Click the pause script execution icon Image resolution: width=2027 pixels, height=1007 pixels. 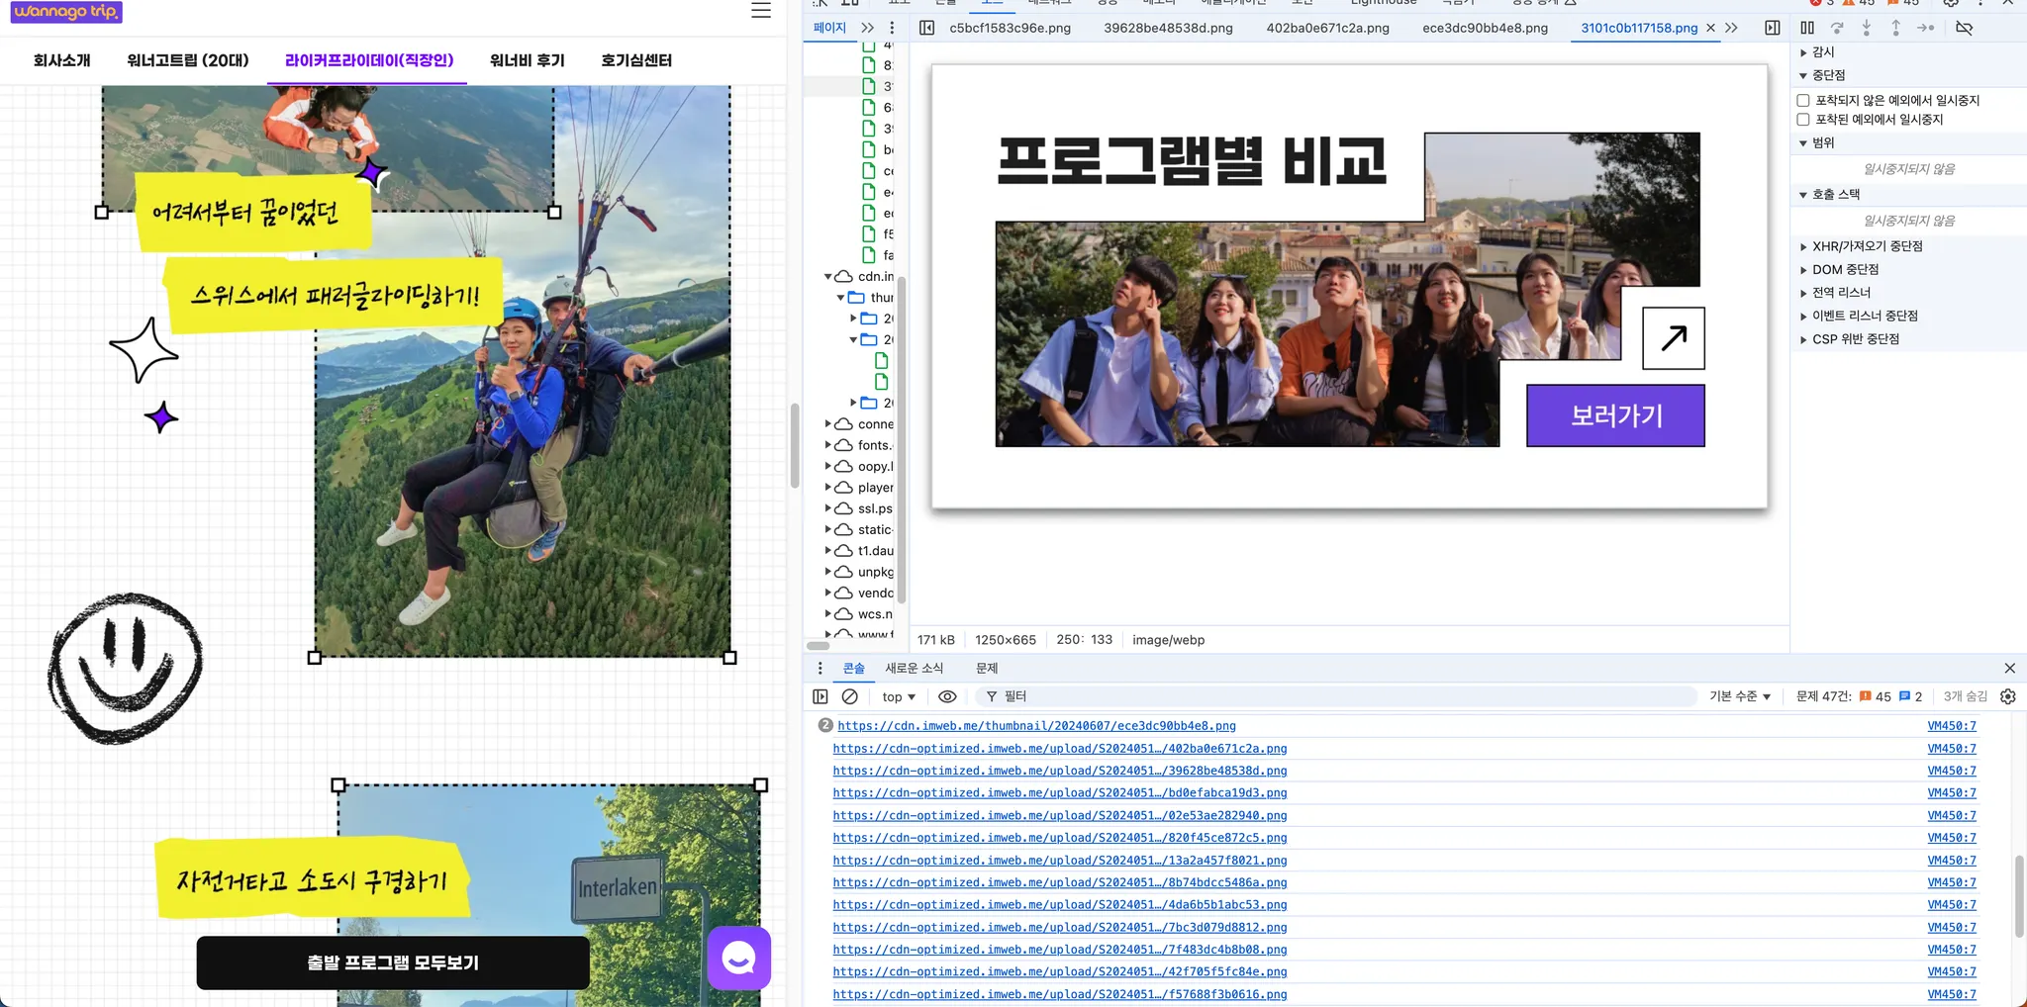pyautogui.click(x=1807, y=28)
